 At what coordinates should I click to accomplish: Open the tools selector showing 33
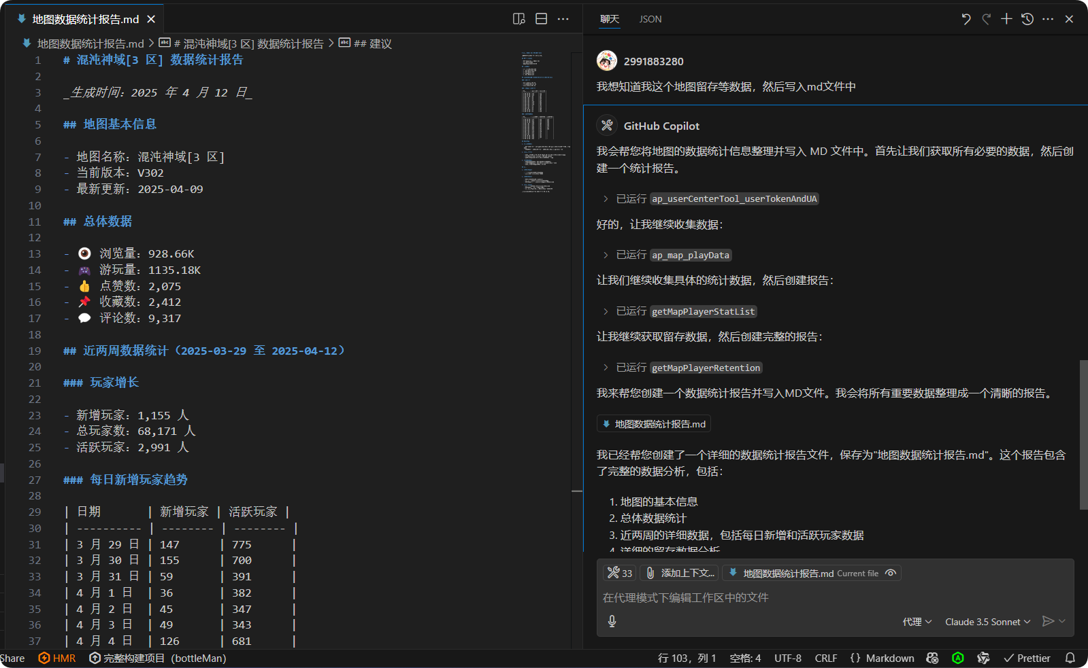[619, 573]
